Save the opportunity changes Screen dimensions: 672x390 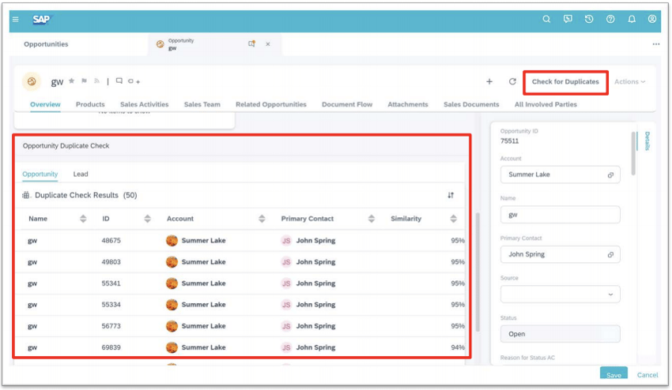coord(613,374)
